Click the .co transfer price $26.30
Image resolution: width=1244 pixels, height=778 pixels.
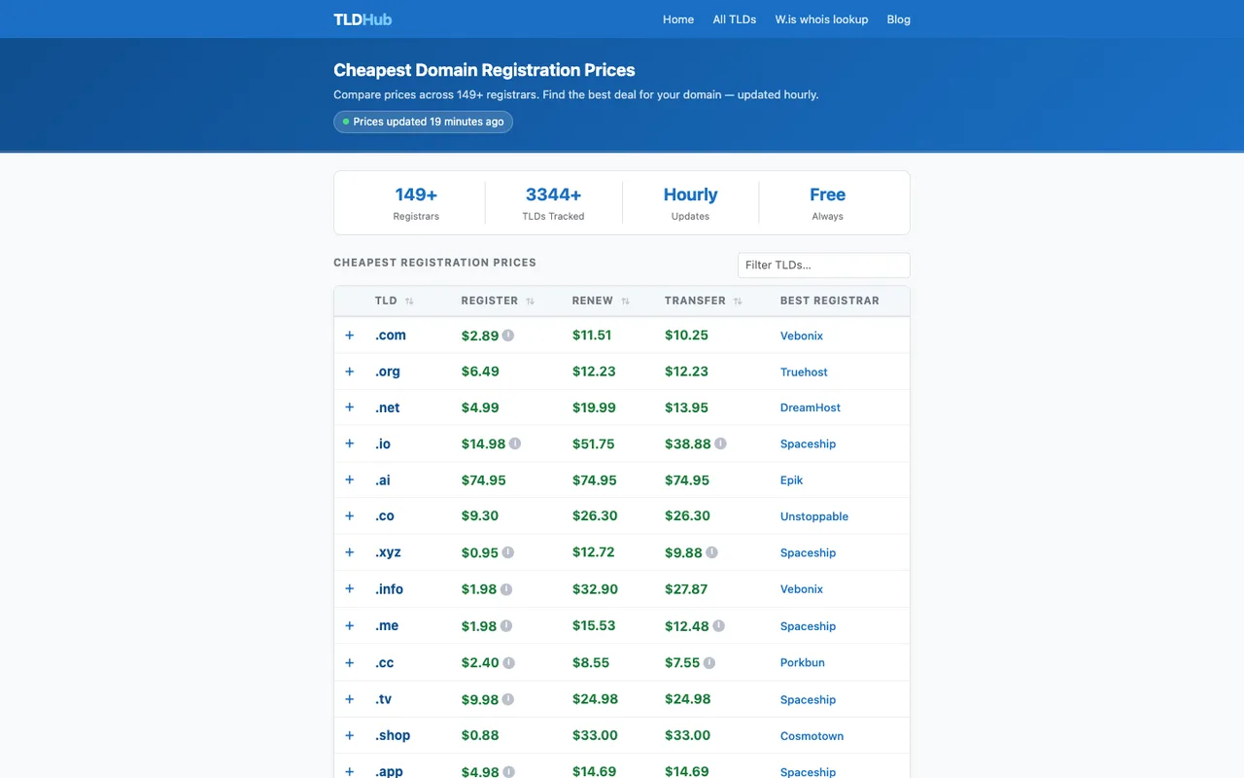click(x=687, y=515)
